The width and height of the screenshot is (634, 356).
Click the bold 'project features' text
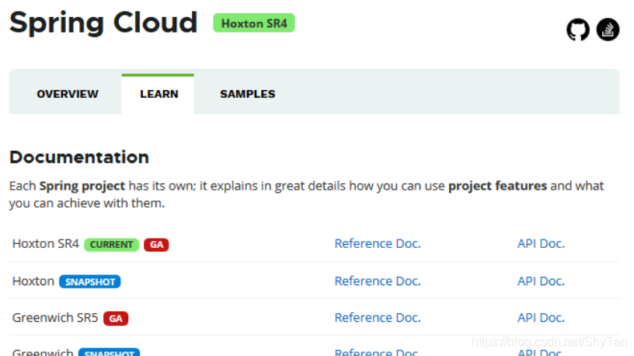[x=497, y=186]
